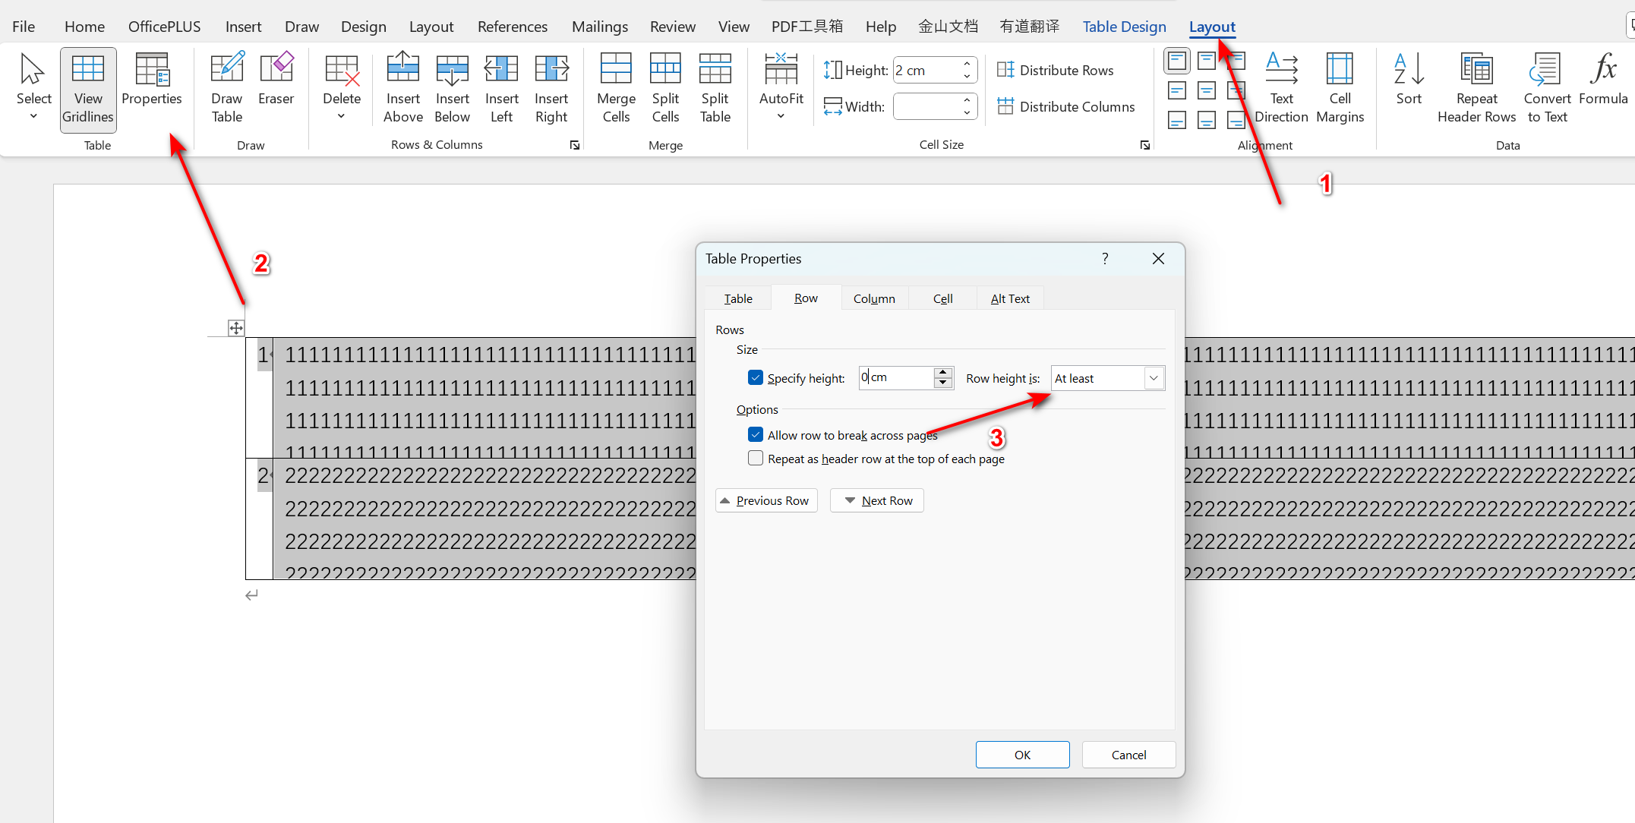Screen dimensions: 1635x823
Task: Enable Repeat as header row checkbox
Action: [756, 459]
